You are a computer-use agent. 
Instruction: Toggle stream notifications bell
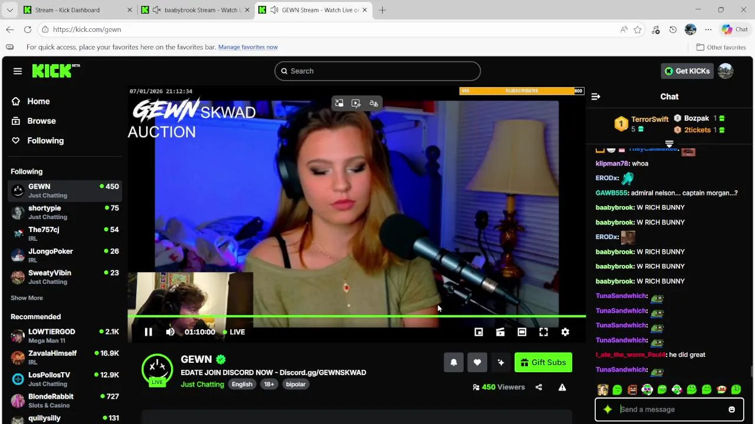[x=454, y=362]
